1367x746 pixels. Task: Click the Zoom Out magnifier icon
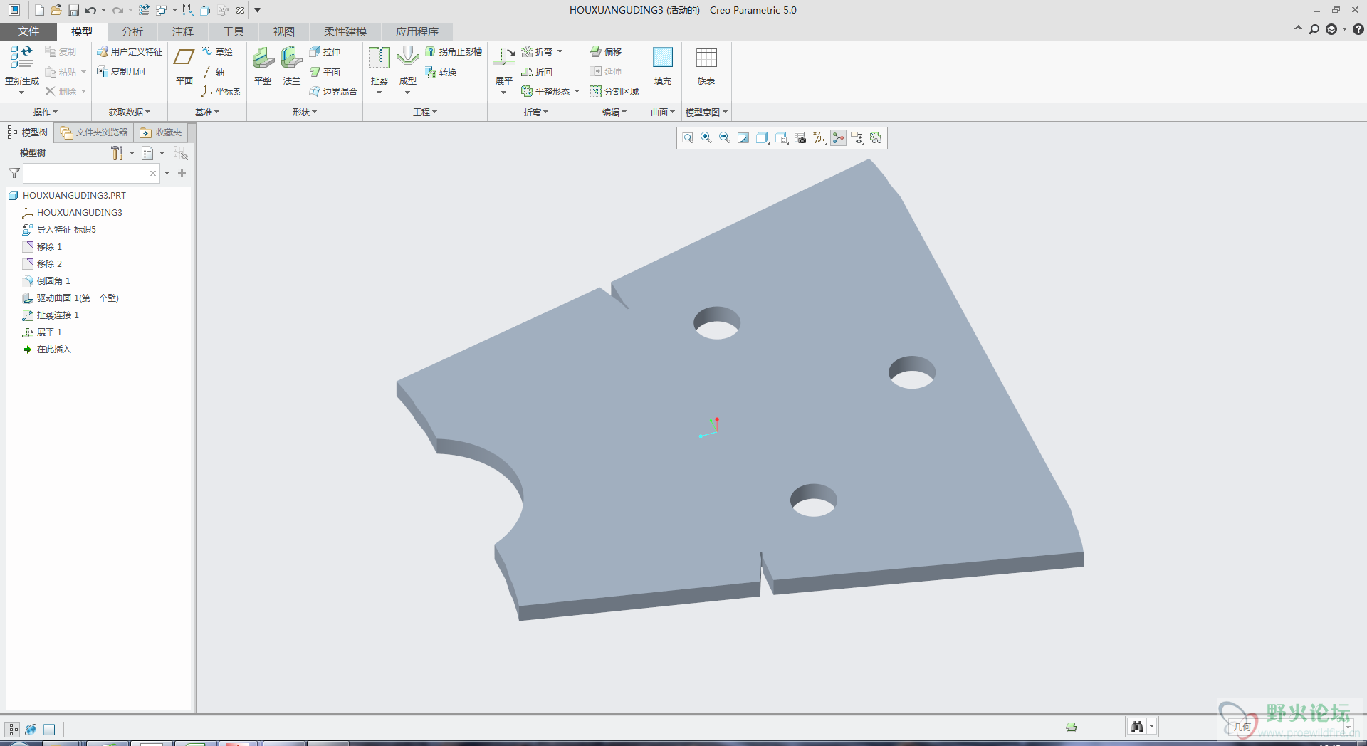(x=725, y=137)
